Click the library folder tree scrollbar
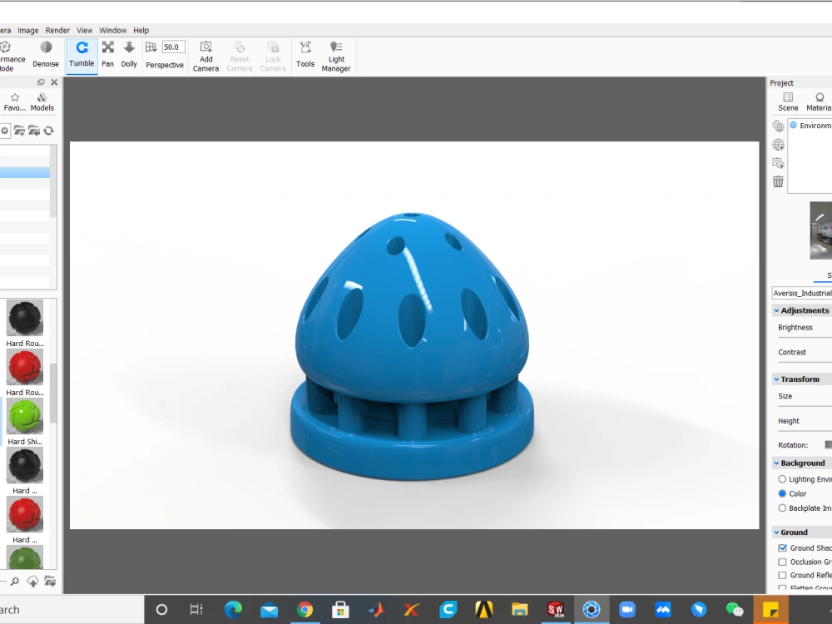 pos(53,181)
